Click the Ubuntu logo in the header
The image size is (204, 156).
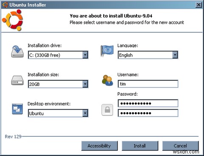tap(13, 20)
